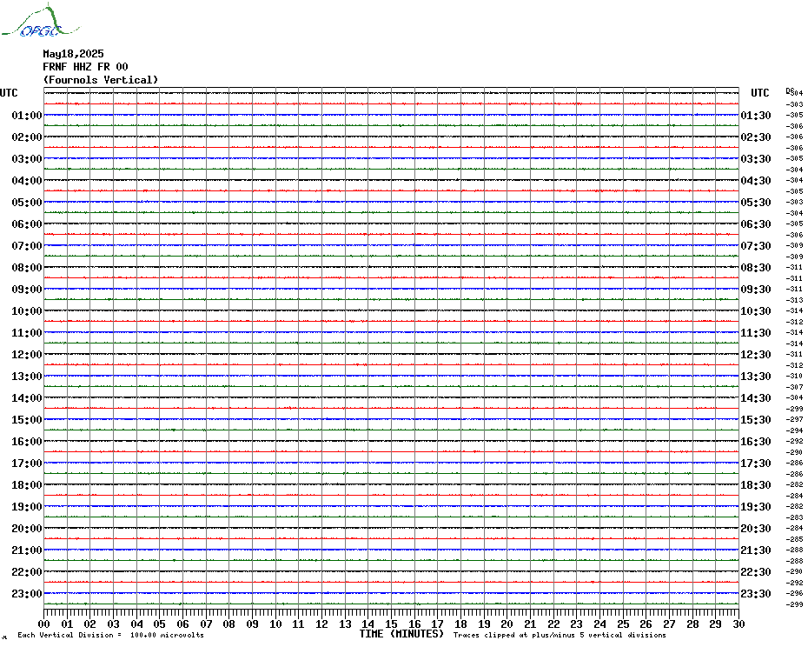The height and width of the screenshot is (647, 808).
Task: Click the -310 offset value
Action: (x=795, y=377)
